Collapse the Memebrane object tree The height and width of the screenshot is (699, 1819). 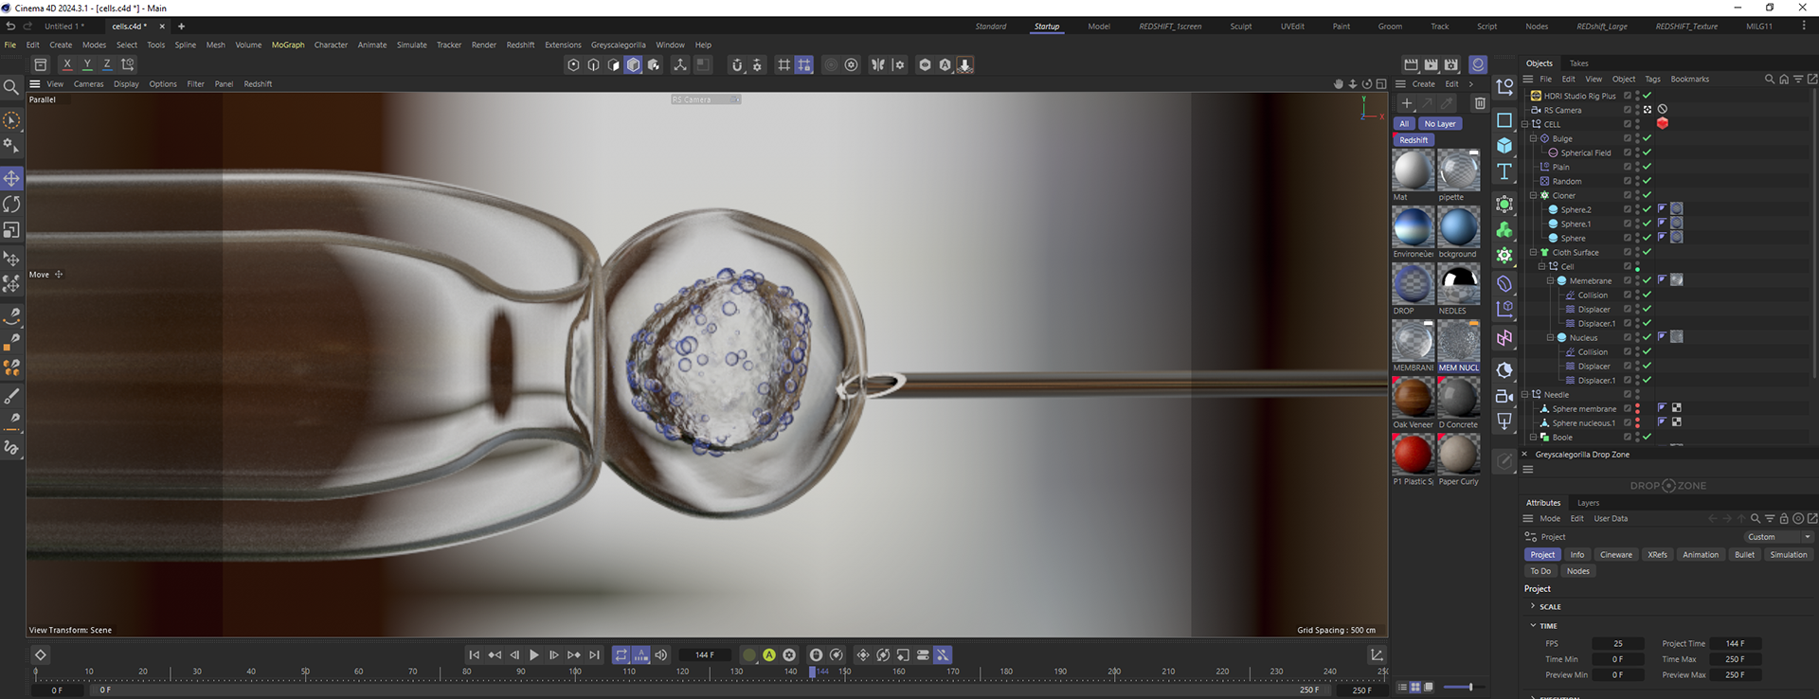[1551, 280]
